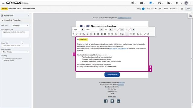Open the File menu
Screen dimensions: 193x108
pos(166,9)
